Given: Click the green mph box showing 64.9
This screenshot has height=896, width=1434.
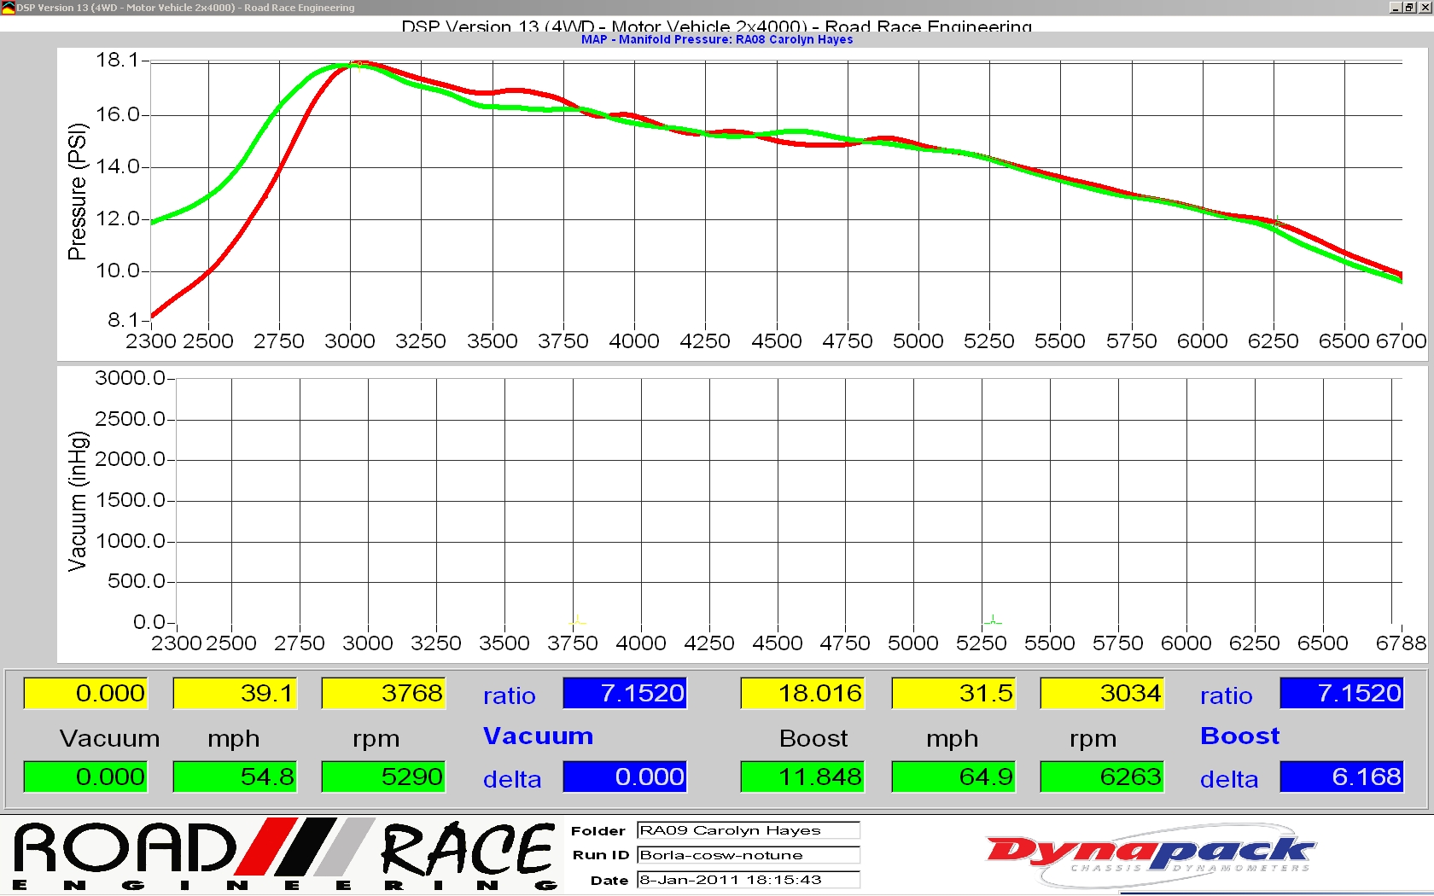Looking at the screenshot, I should 953,777.
